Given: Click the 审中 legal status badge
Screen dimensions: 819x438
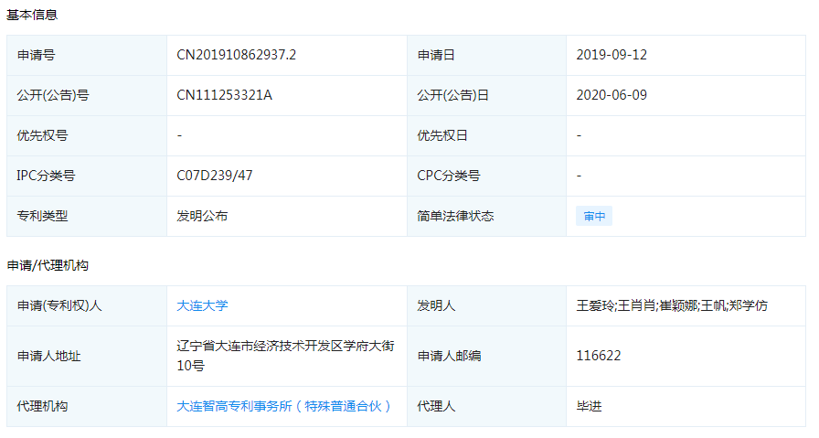Looking at the screenshot, I should pyautogui.click(x=594, y=217).
